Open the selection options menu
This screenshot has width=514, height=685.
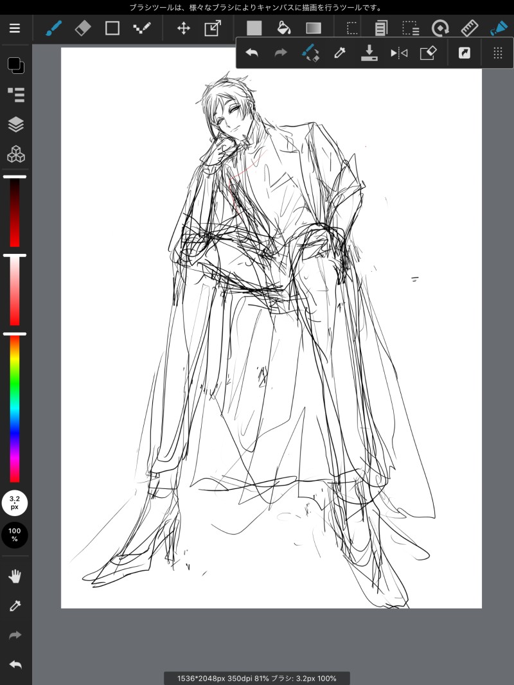click(x=411, y=28)
